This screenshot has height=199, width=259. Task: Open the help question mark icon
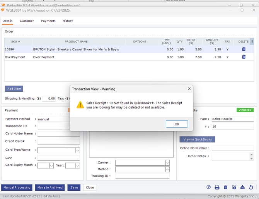(209, 187)
